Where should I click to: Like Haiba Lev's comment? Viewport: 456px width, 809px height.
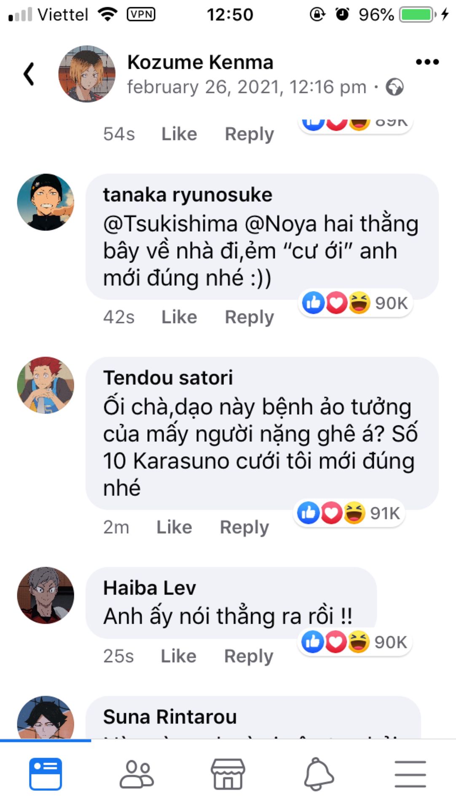coord(178,656)
